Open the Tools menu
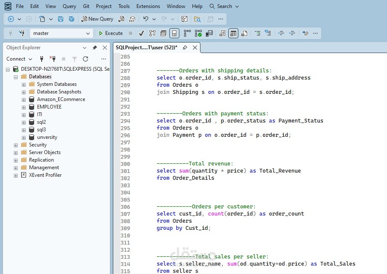The width and height of the screenshot is (387, 274). 124,6
